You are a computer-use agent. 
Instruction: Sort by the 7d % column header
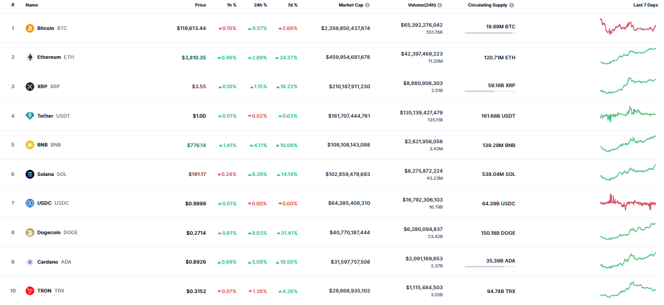coord(293,5)
